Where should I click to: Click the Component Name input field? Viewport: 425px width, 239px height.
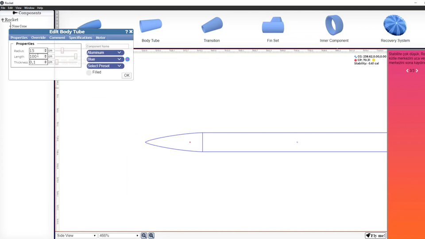point(107,46)
